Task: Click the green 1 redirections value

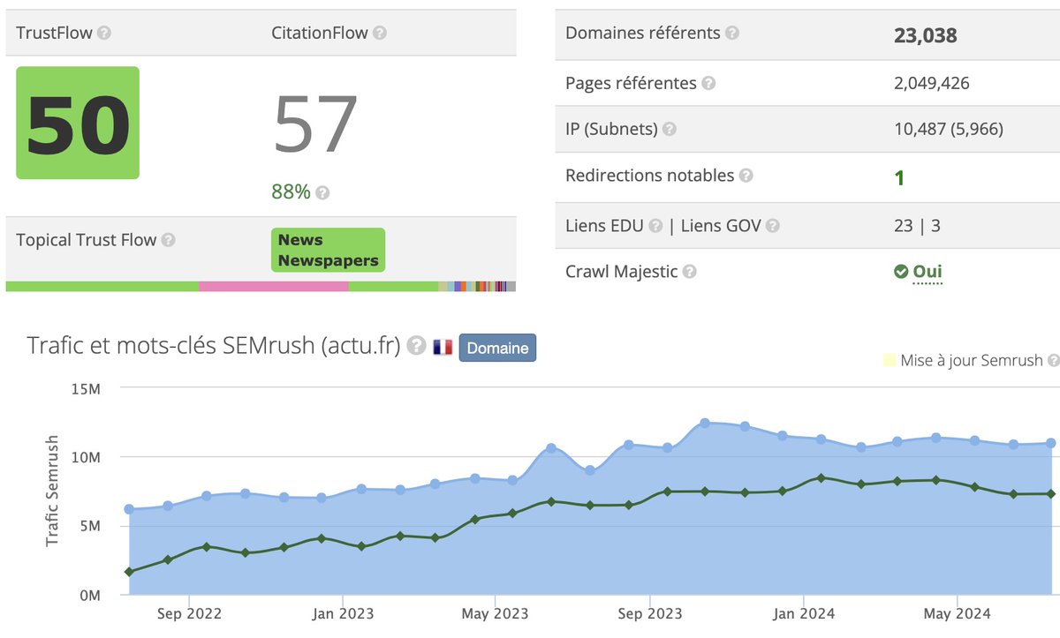Action: (x=899, y=176)
